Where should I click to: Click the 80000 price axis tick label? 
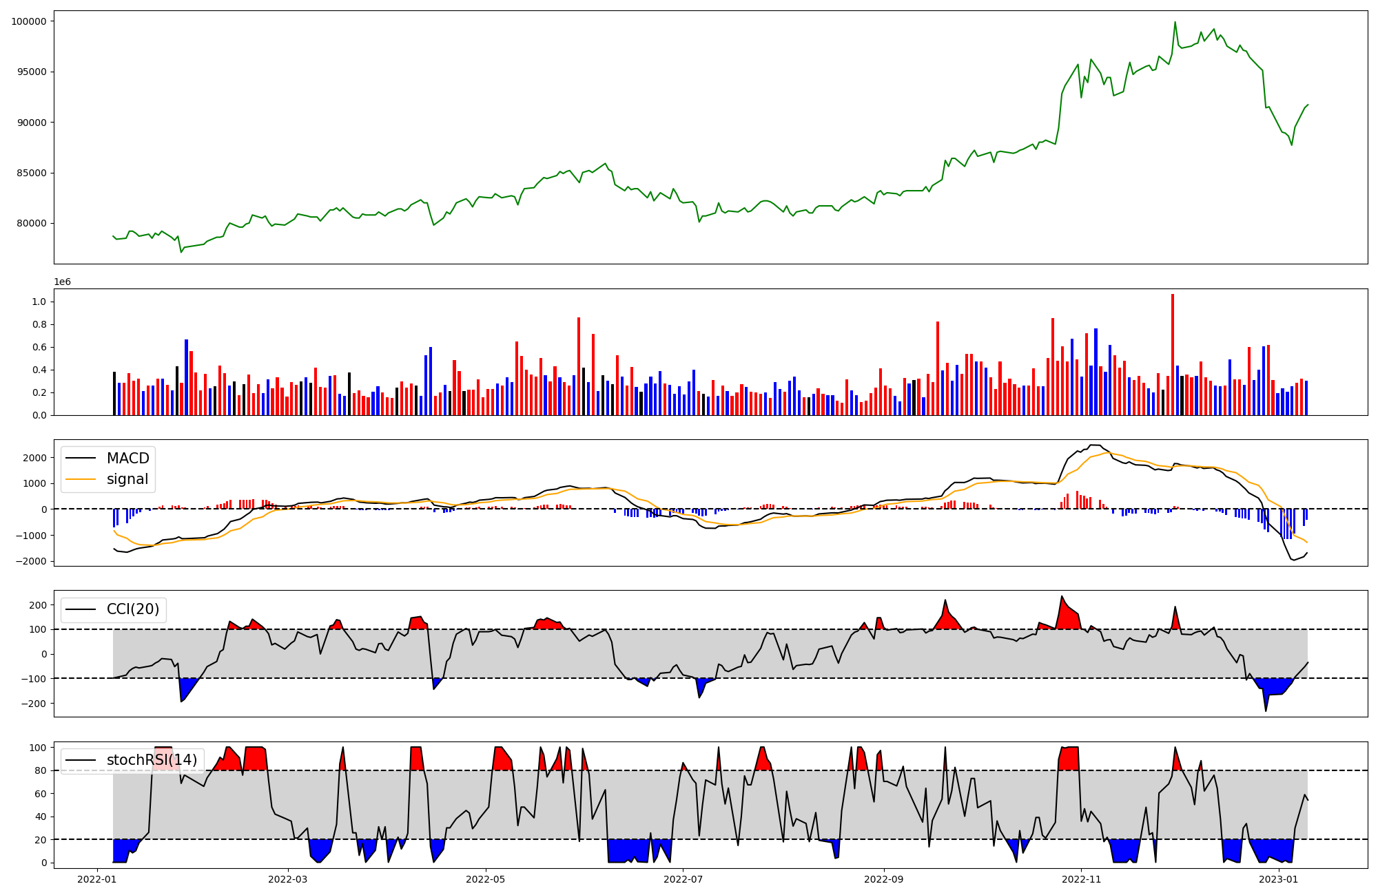[x=31, y=223]
